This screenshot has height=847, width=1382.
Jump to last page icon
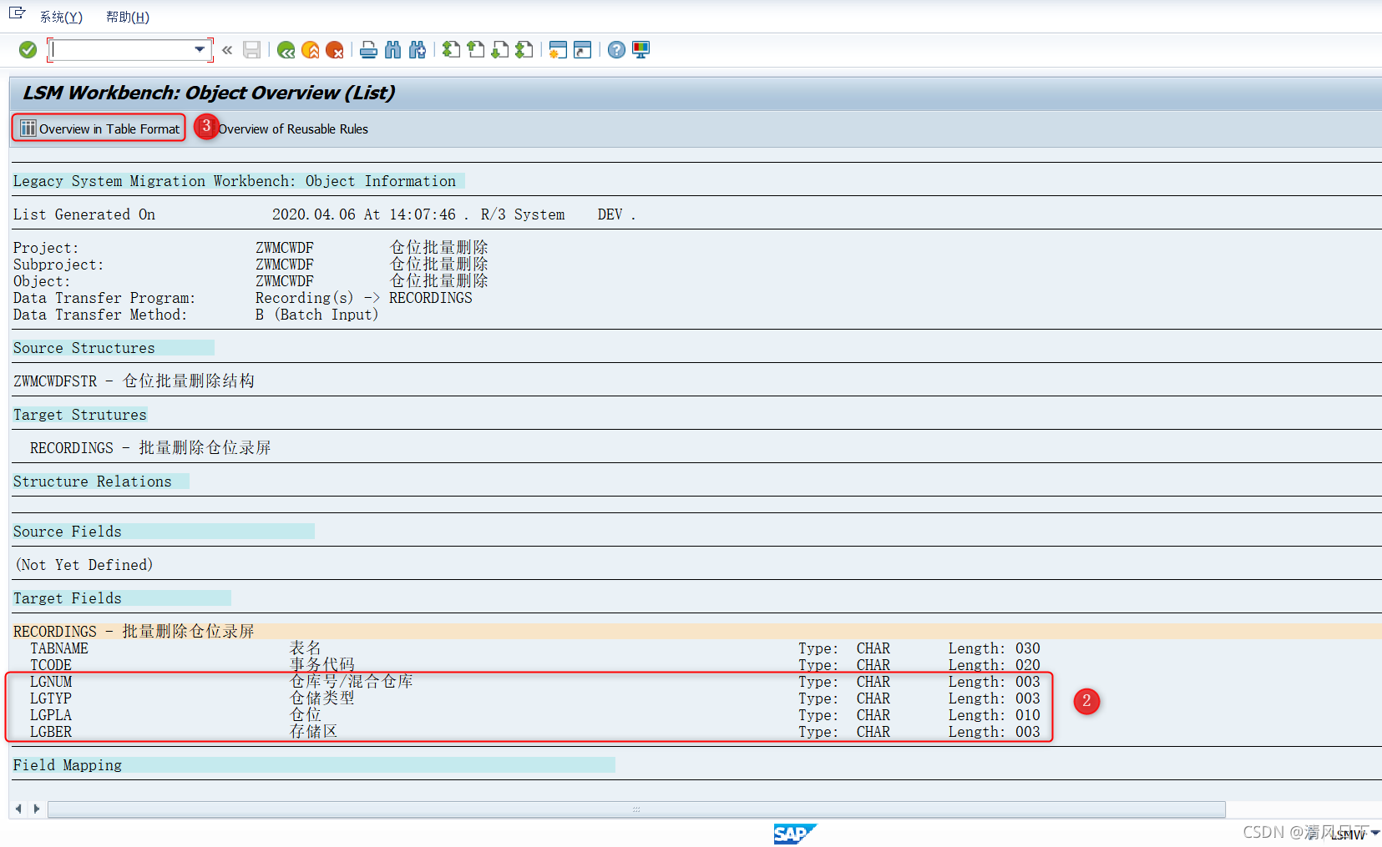pos(524,50)
